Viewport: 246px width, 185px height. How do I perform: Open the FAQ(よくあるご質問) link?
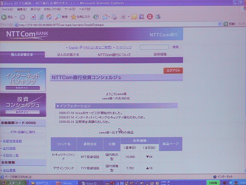97,47
